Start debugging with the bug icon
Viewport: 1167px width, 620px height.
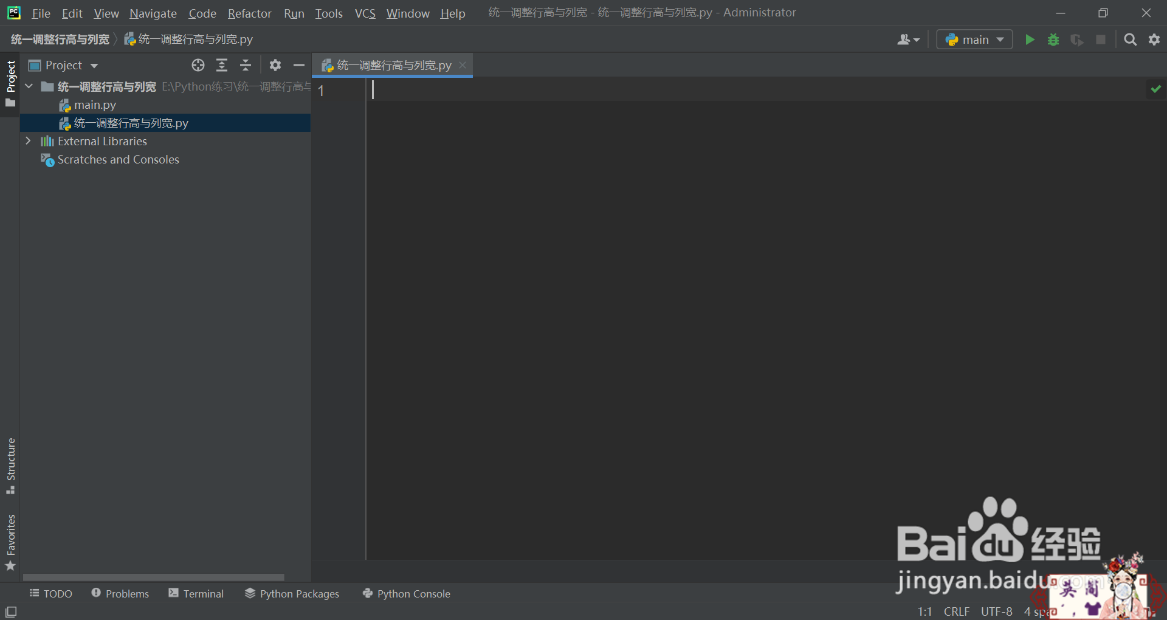coord(1053,40)
